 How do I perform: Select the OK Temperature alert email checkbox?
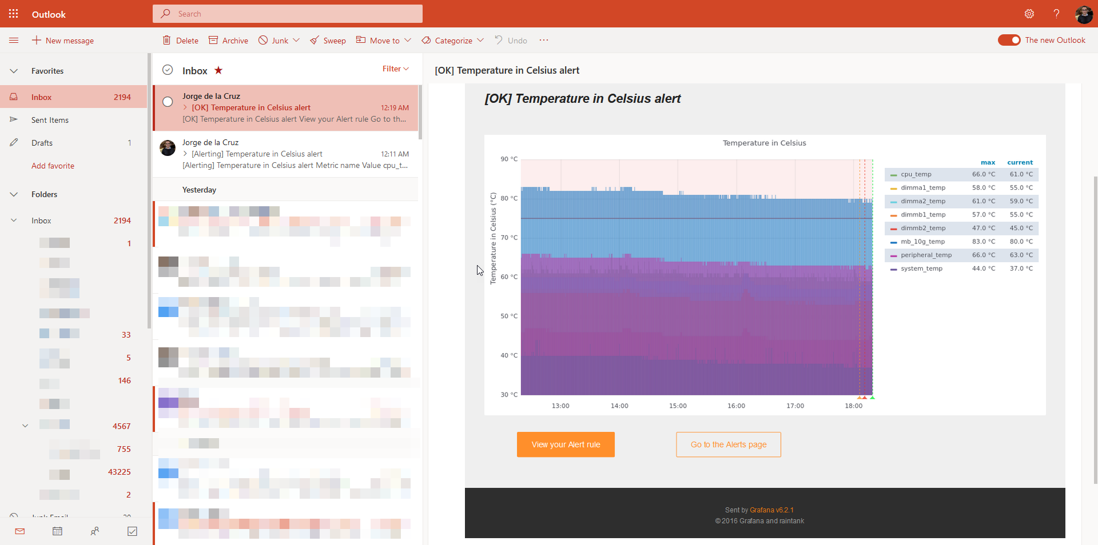[x=168, y=102]
